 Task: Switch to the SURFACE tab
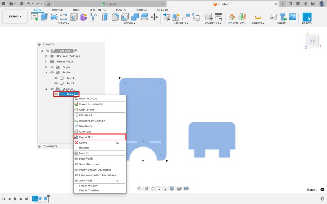click(57, 10)
